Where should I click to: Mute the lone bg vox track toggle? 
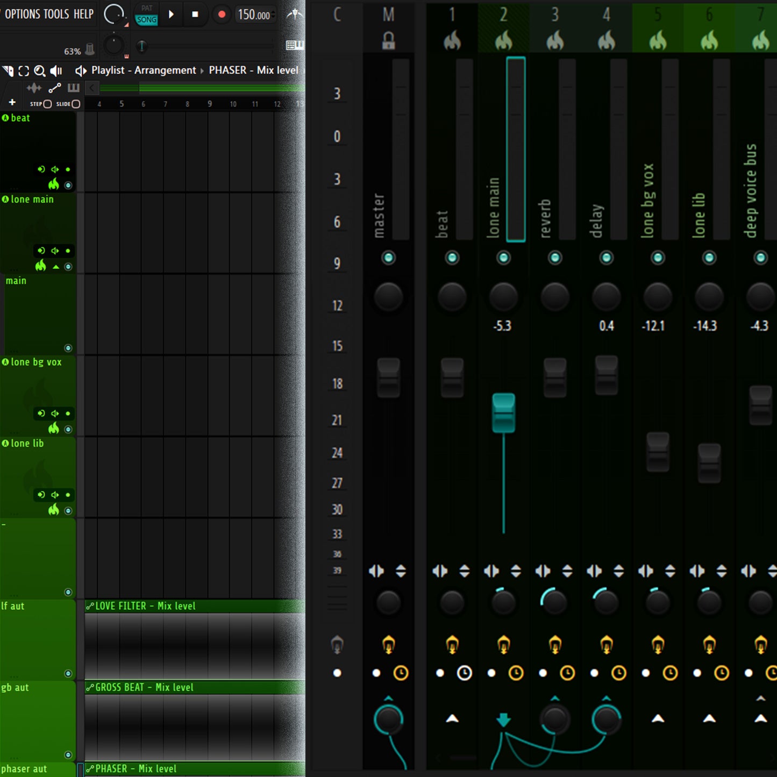tap(68, 429)
